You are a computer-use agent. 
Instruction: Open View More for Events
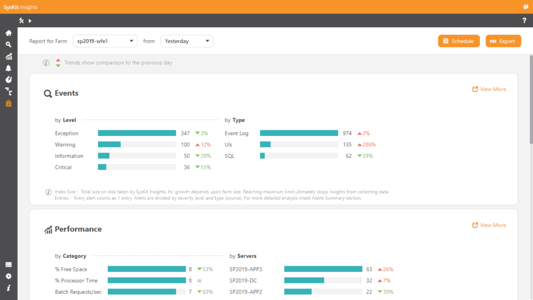pyautogui.click(x=489, y=89)
